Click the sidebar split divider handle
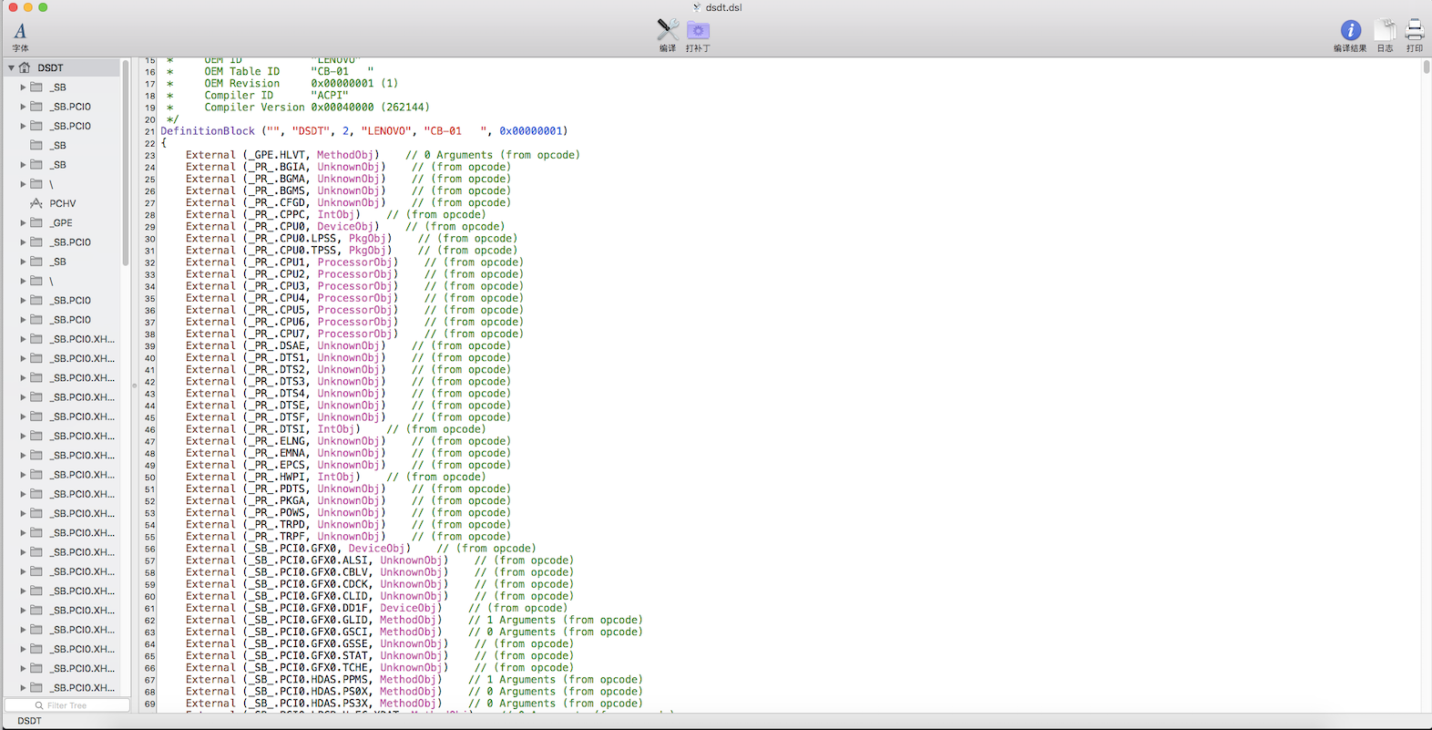This screenshot has width=1432, height=730. pyautogui.click(x=134, y=386)
